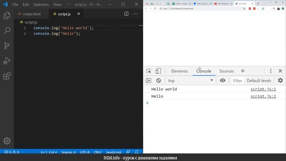Open the Manage gear in VS Code
The image size is (286, 161).
coord(7,141)
